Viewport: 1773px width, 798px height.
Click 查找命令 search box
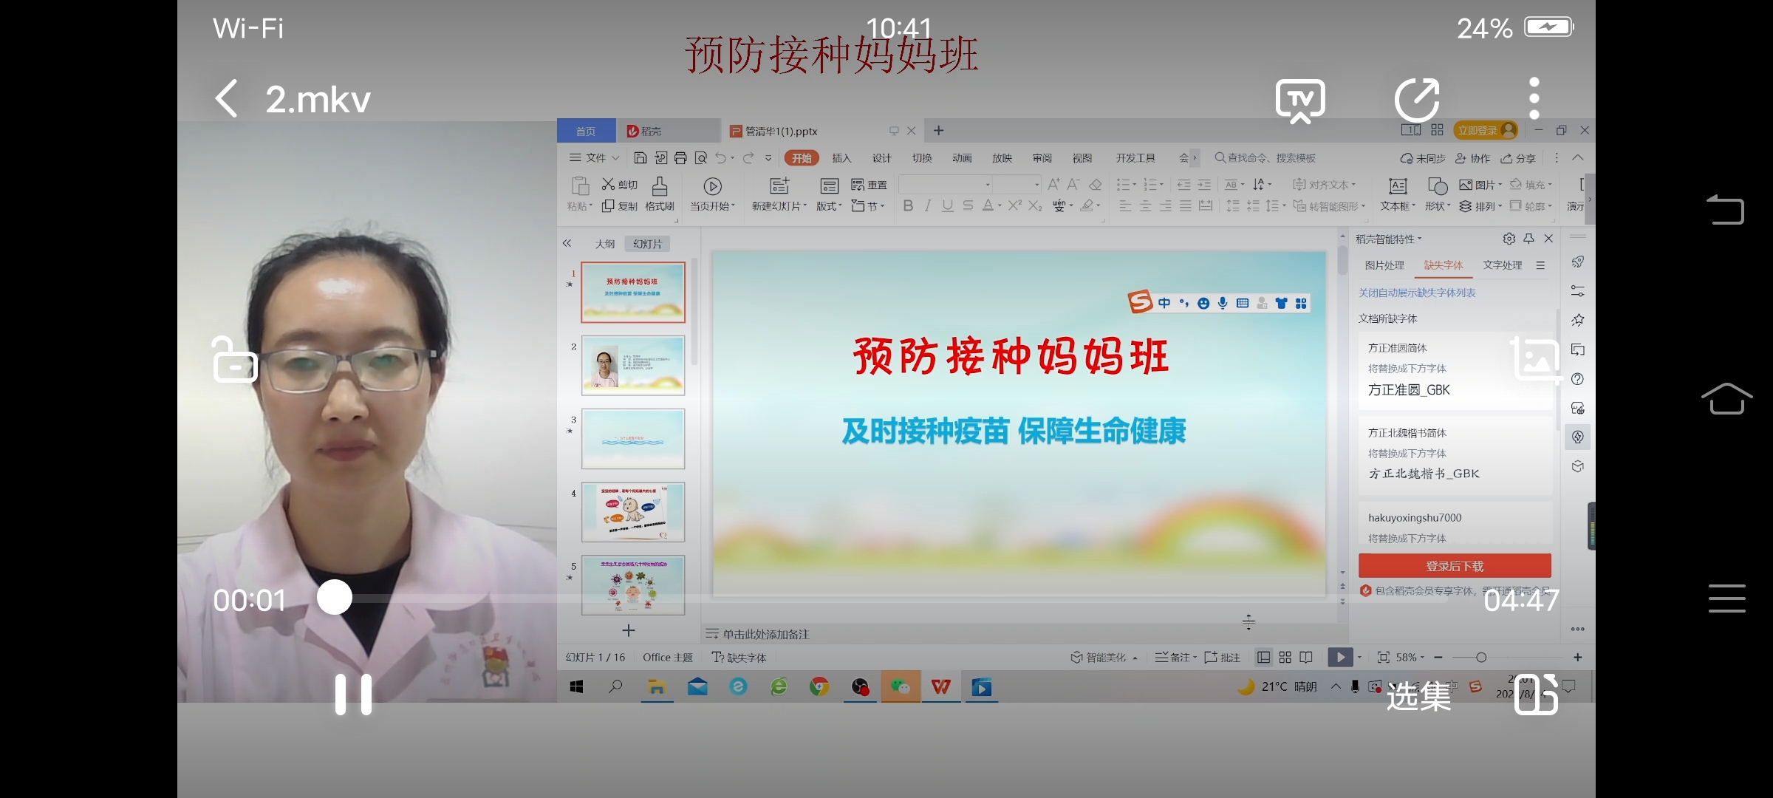1265,158
